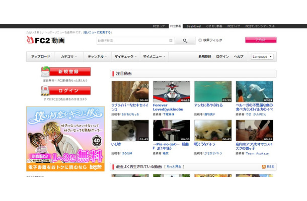Click the もっと見る link

pyautogui.click(x=174, y=167)
